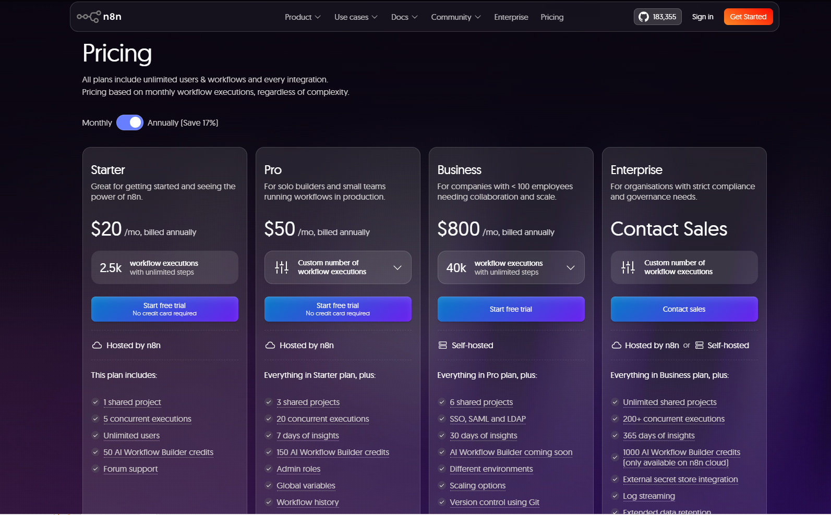Select the Monthly billing label
The image size is (831, 515).
tap(97, 122)
